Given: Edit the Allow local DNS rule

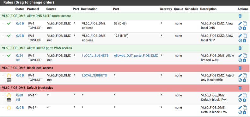Looking at the screenshot, I should [x=240, y=24].
